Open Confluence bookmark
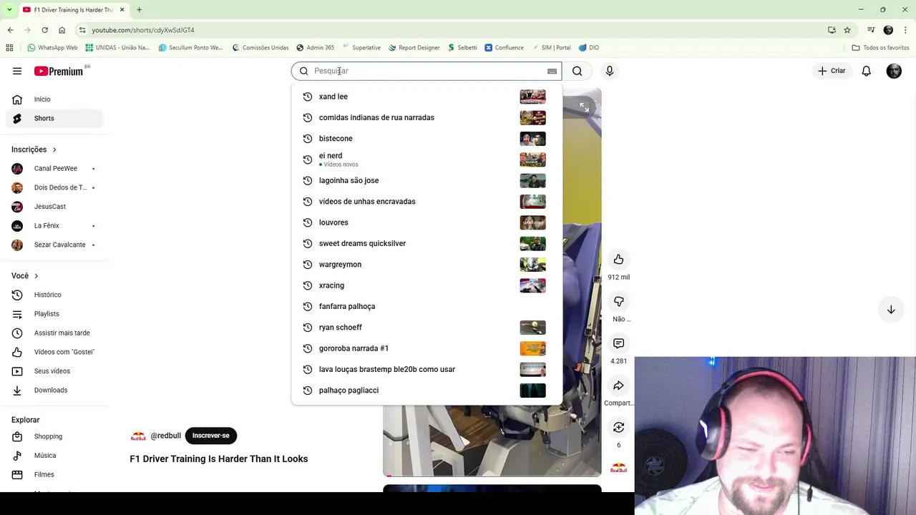This screenshot has height=515, width=916. [x=504, y=48]
